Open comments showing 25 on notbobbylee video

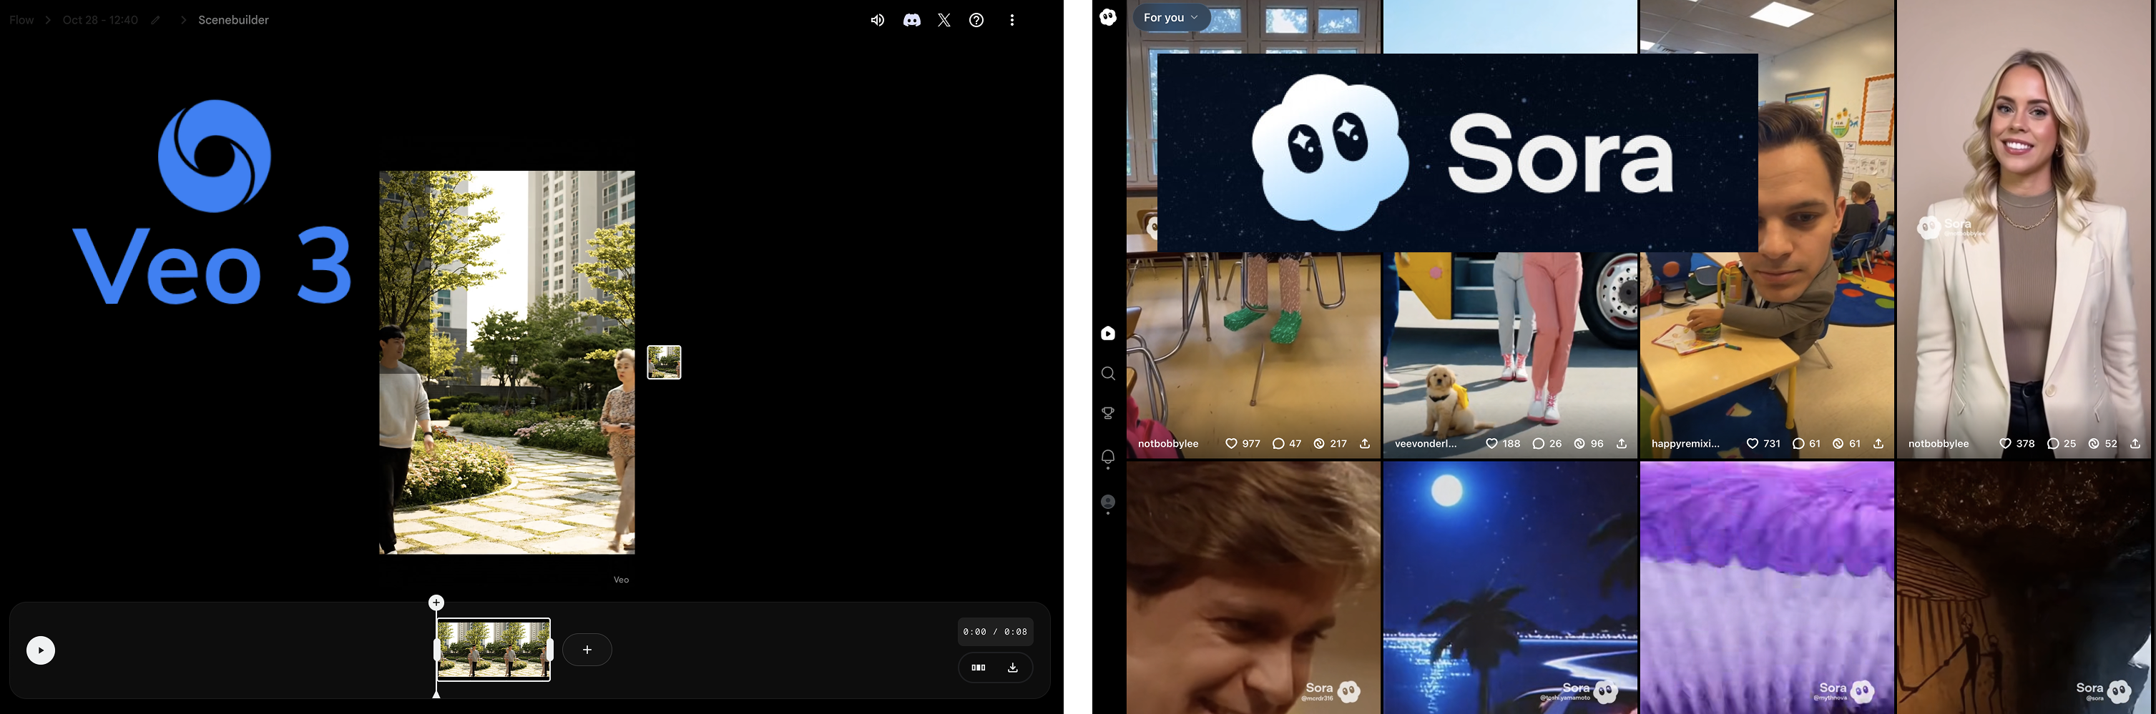tap(2052, 444)
